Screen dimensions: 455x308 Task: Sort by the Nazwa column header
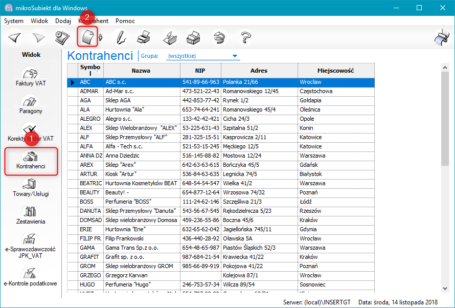click(x=141, y=71)
